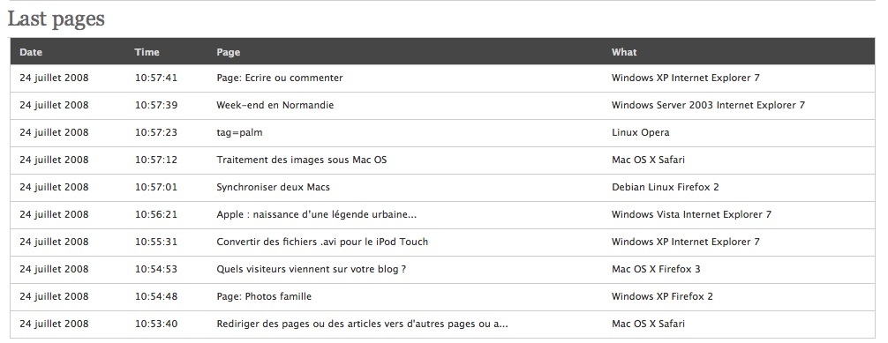Click the 10:57:41 time cell
This screenshot has height=343, width=888.
pos(155,78)
